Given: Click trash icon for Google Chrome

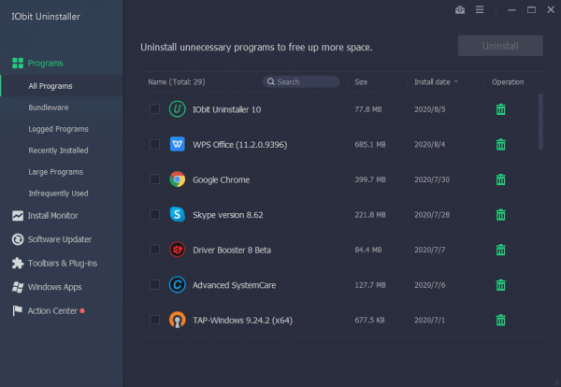Looking at the screenshot, I should [x=500, y=179].
